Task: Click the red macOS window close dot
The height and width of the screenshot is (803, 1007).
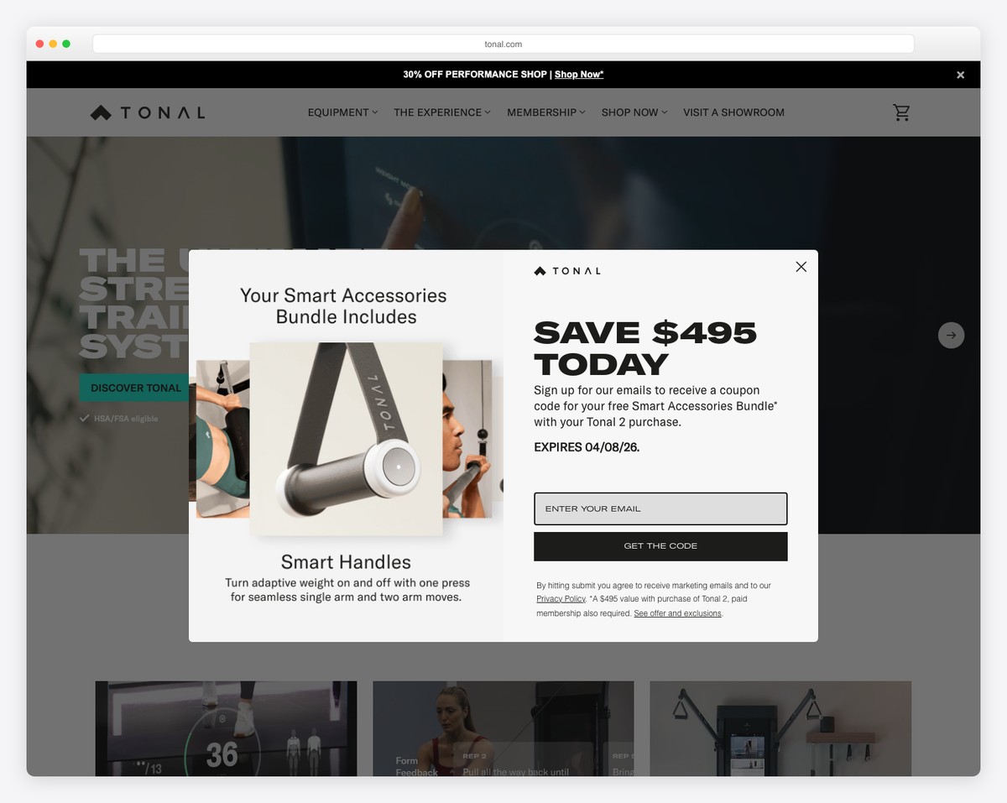Action: tap(39, 44)
